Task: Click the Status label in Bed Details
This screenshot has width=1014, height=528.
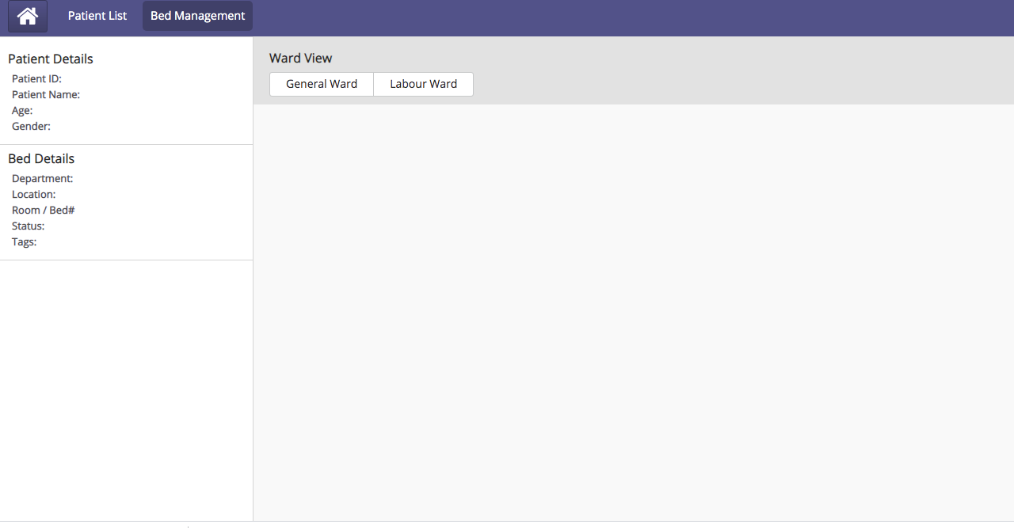Action: pyautogui.click(x=28, y=226)
